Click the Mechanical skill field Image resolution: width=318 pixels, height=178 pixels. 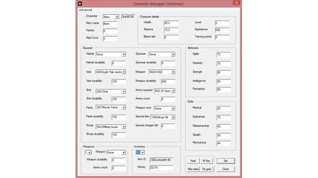tap(224, 143)
